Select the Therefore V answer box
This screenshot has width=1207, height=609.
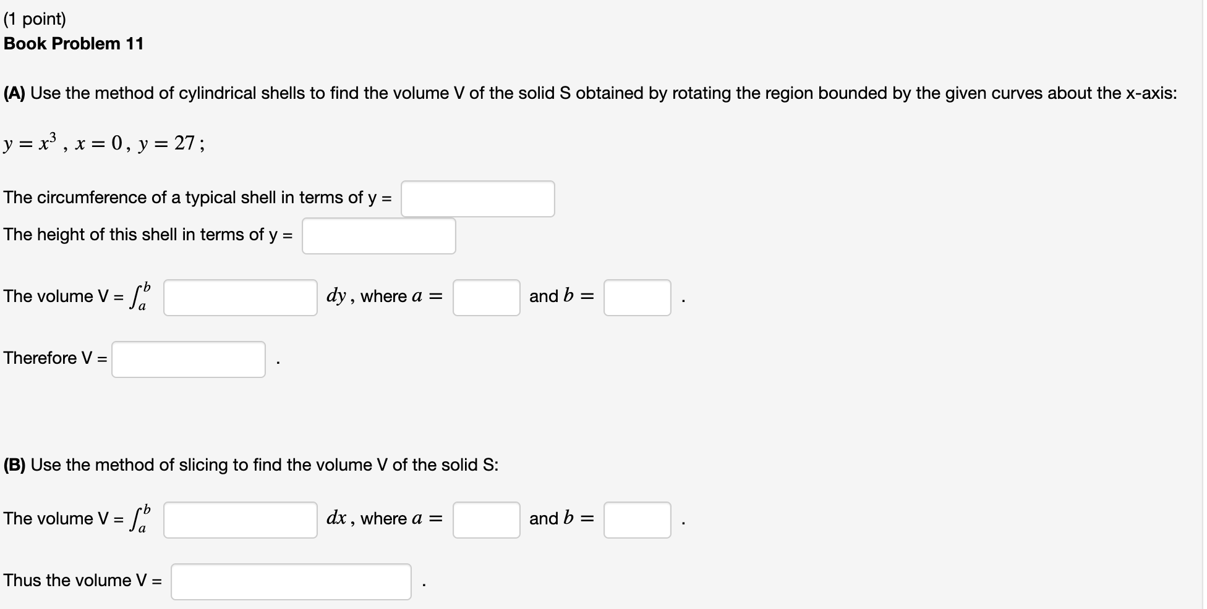188,358
